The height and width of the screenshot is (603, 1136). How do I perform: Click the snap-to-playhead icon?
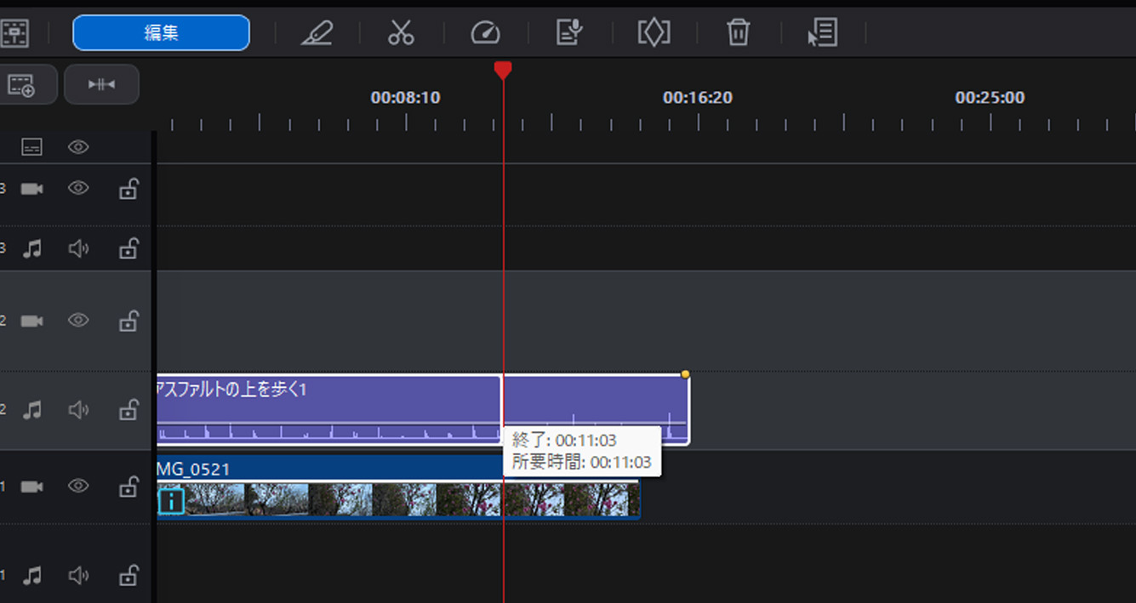pos(101,84)
